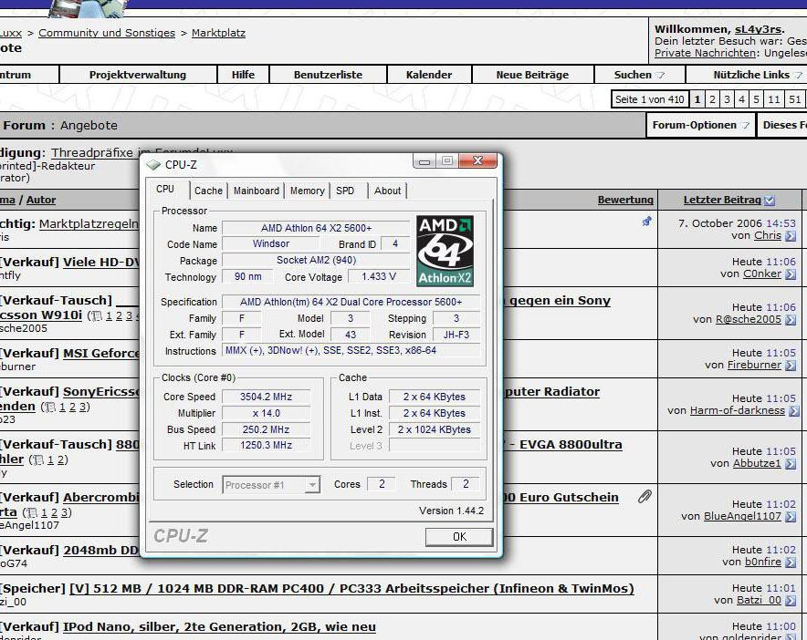Go to the Marktplatz breadcrumb link

218,33
